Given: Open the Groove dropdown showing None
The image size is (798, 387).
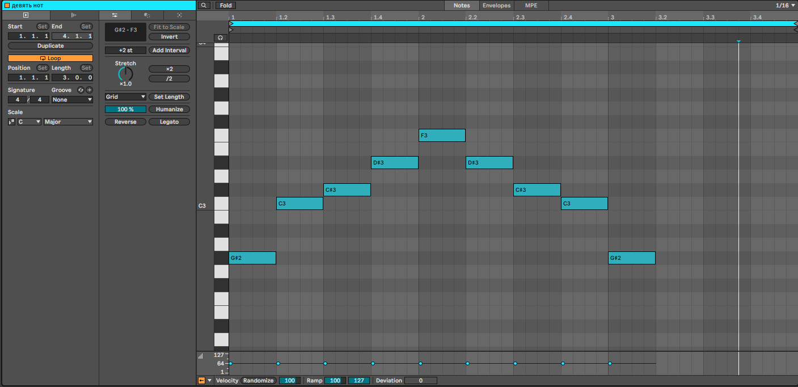Looking at the screenshot, I should coord(72,100).
